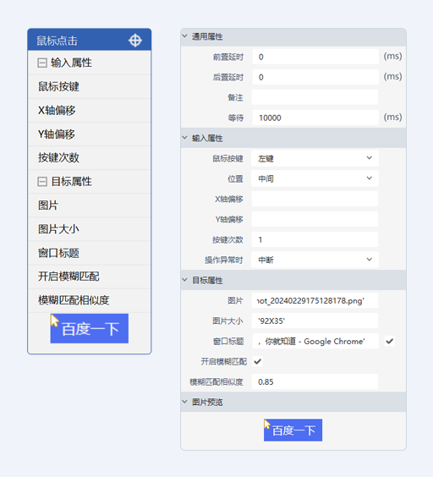Click the 备注 input field
This screenshot has width=433, height=477.
(315, 97)
